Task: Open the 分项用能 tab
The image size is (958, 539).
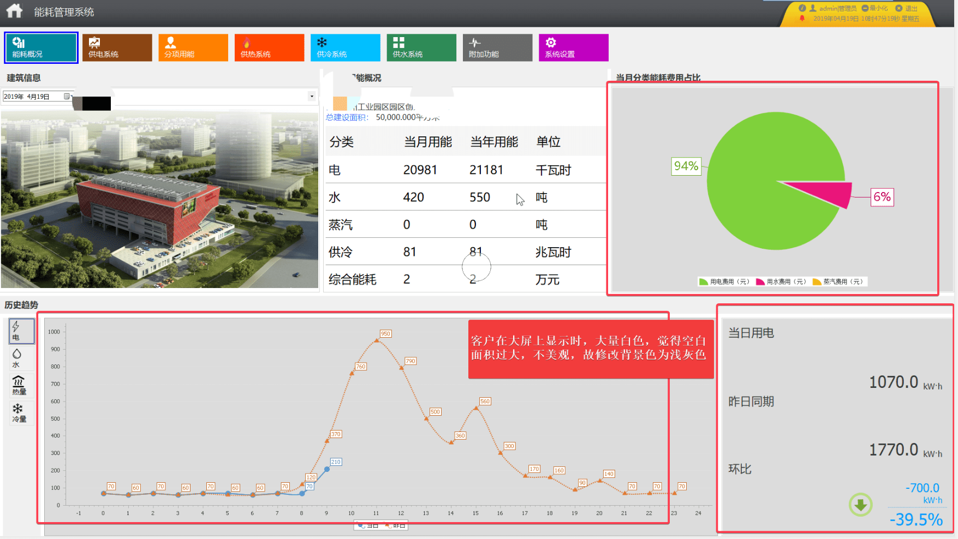Action: [x=193, y=47]
